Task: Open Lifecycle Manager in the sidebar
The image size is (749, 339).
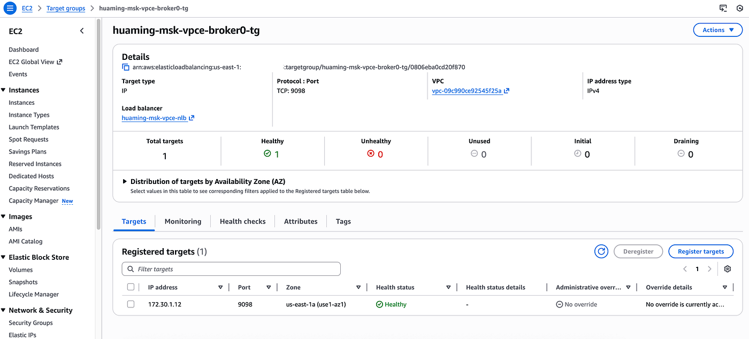Action: 34,295
